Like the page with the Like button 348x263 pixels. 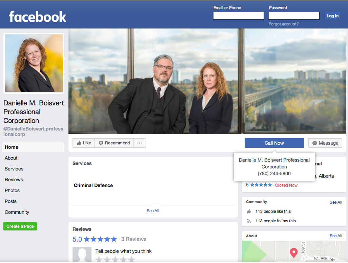coord(84,143)
